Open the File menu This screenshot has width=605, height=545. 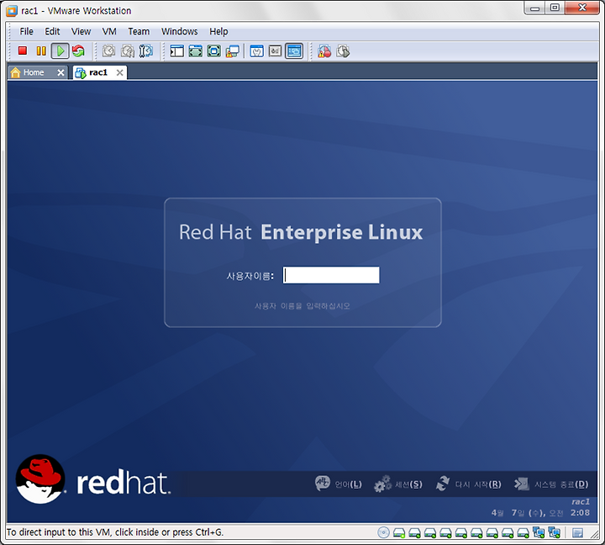pyautogui.click(x=26, y=31)
